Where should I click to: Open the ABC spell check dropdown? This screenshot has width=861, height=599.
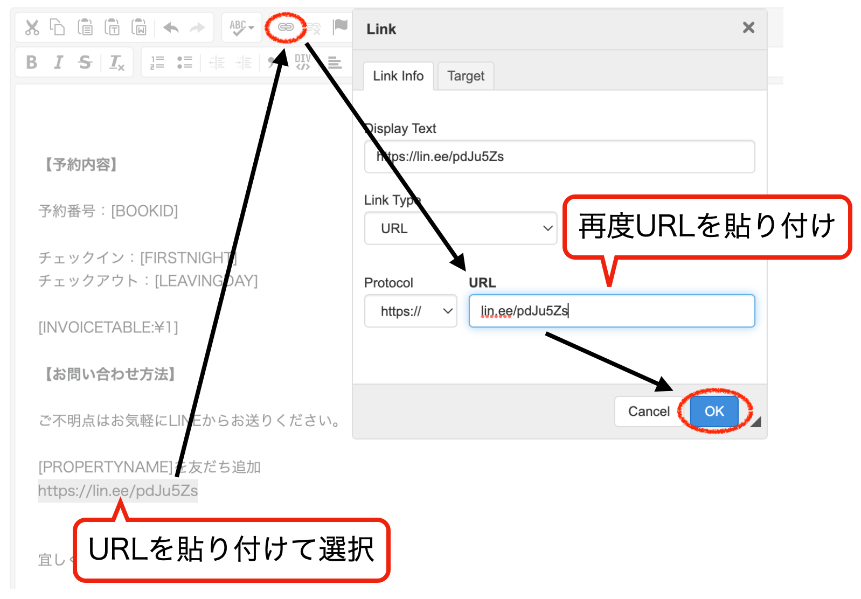coord(241,27)
